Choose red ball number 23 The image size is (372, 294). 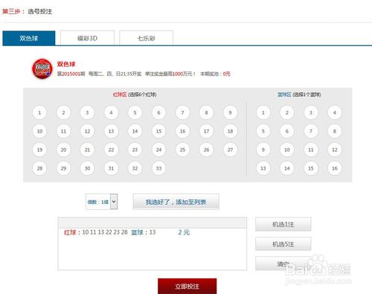pos(135,150)
